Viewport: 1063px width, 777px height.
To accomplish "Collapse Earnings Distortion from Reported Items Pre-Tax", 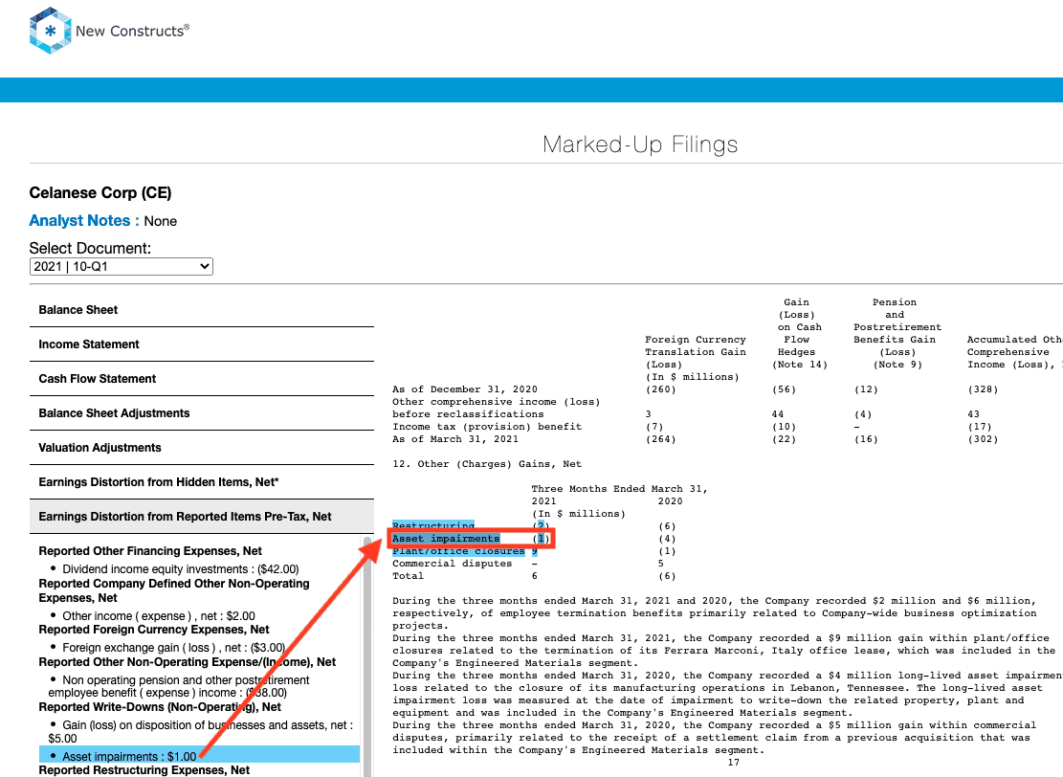I will pyautogui.click(x=201, y=517).
